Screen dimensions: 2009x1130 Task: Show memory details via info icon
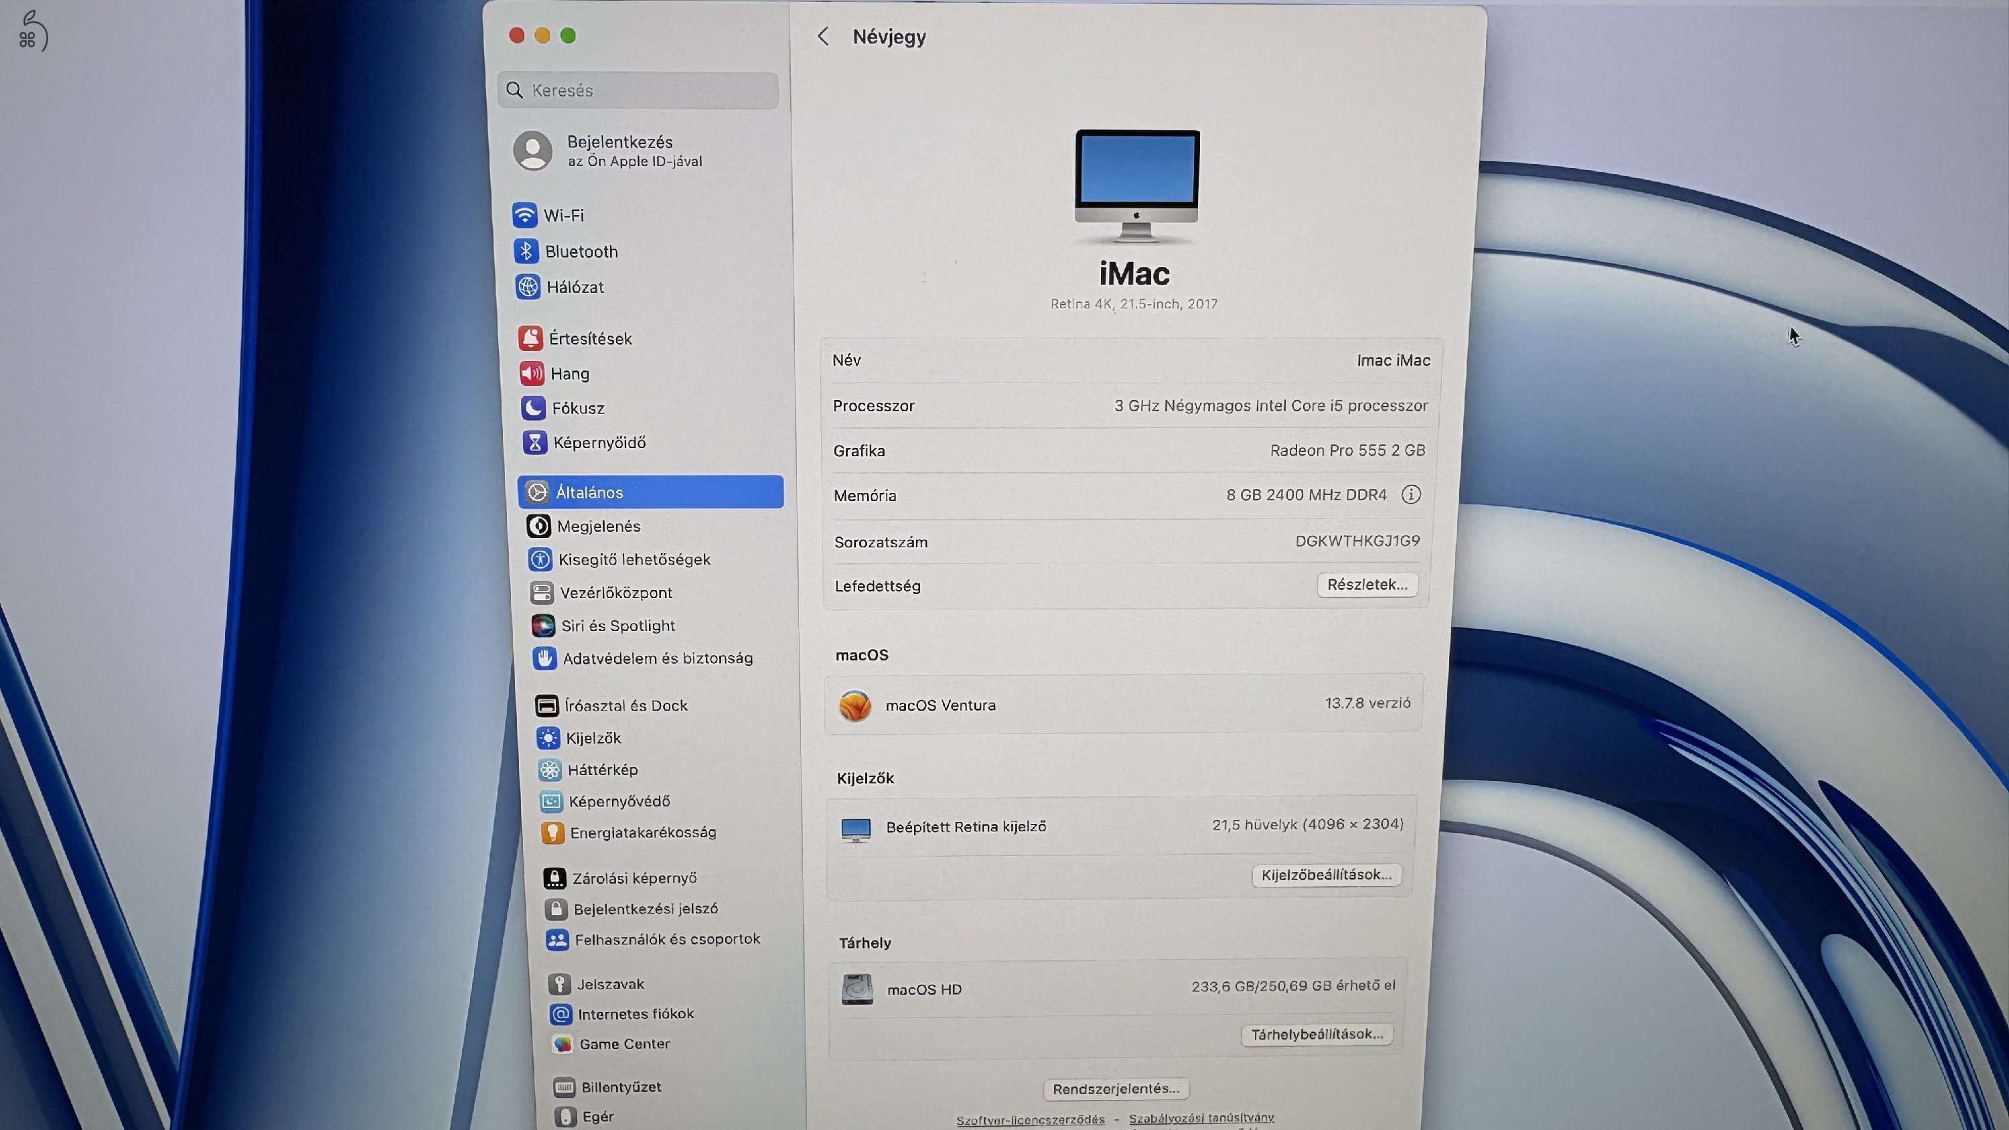pyautogui.click(x=1411, y=494)
